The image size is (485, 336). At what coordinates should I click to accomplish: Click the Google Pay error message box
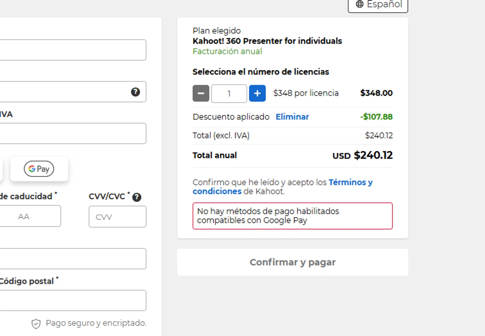coord(292,216)
